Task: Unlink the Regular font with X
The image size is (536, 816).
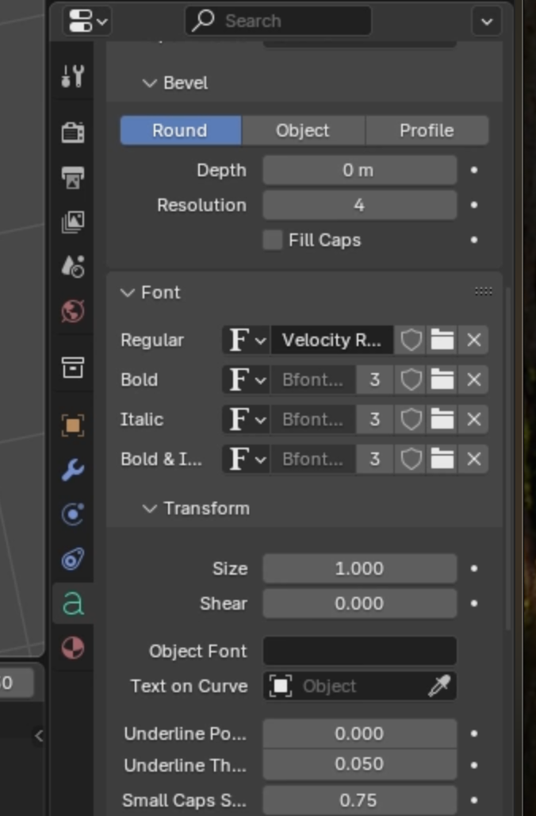Action: pos(473,341)
